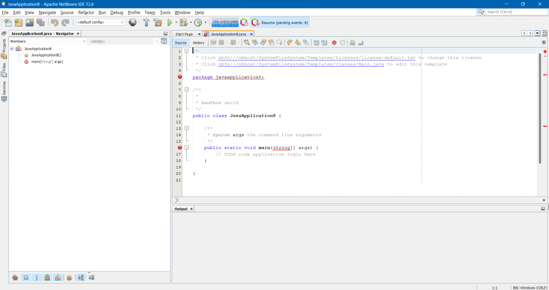Viewport: 549px width, 290px height.
Task: Jump to last edit in editor toolbar
Action: [213, 43]
